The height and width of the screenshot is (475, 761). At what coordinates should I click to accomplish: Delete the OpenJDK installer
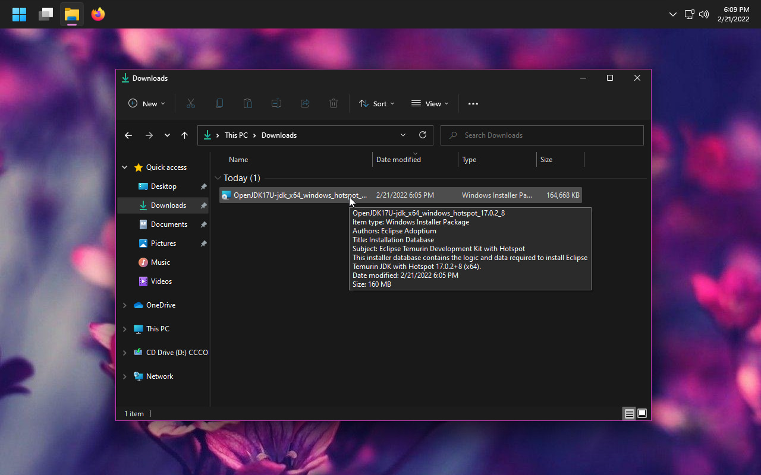click(334, 103)
